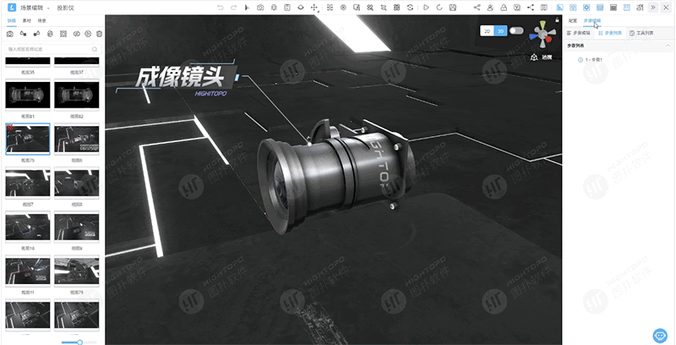Switch viewport to 2D mode
Viewport: 676px width, 345px height.
pyautogui.click(x=488, y=31)
